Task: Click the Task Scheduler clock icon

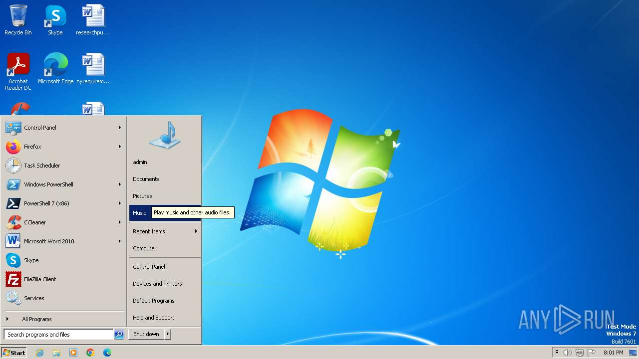Action: click(x=13, y=166)
